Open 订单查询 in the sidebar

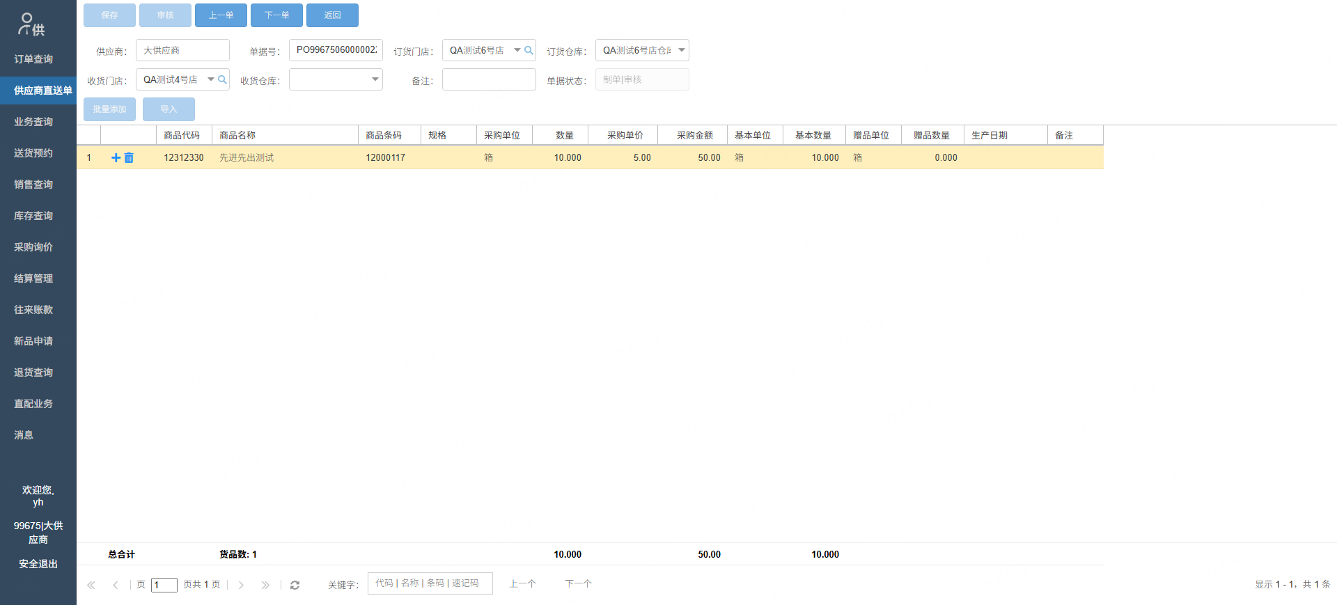tap(38, 59)
